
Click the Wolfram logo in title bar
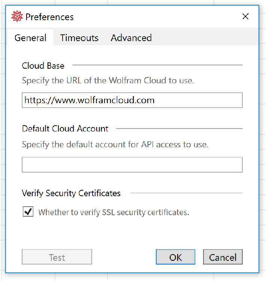click(x=17, y=17)
